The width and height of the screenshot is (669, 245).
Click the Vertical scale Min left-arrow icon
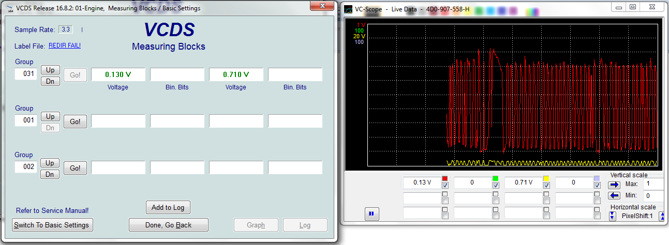click(614, 195)
